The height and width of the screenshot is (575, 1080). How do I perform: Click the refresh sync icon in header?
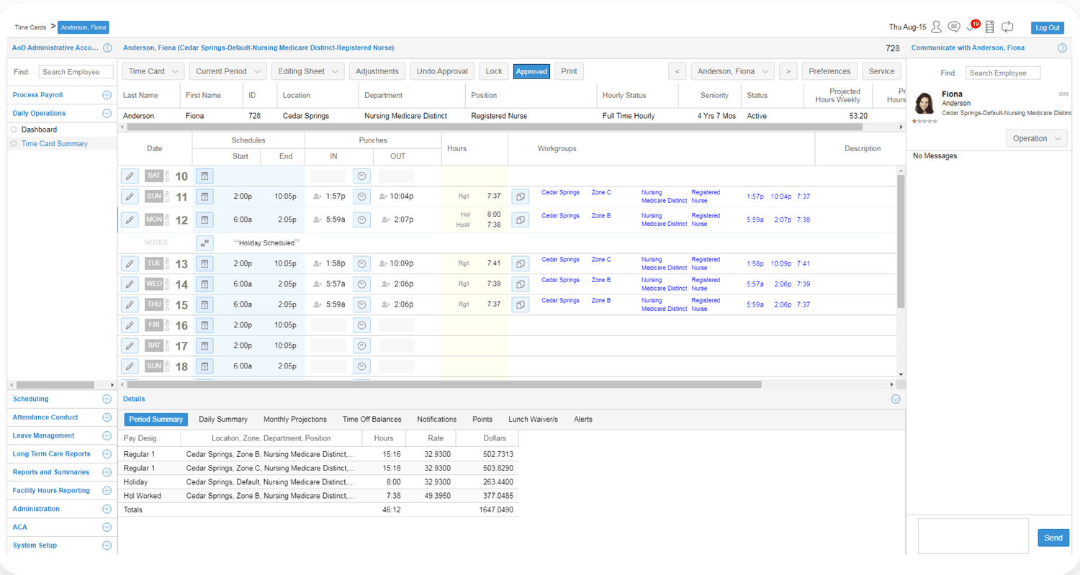pos(1007,27)
